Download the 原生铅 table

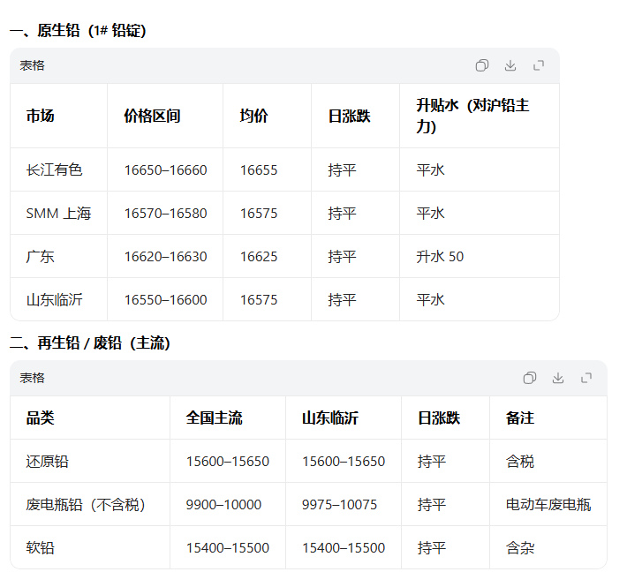click(x=510, y=65)
